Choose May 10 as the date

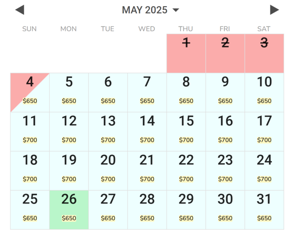coord(264,92)
